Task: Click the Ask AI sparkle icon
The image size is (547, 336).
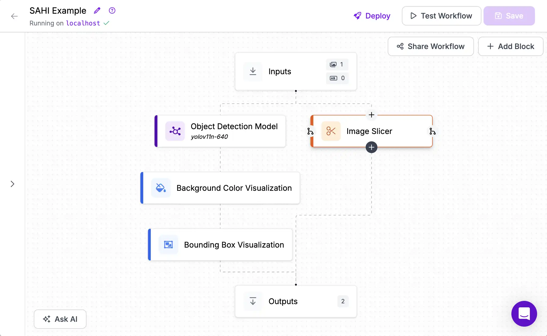Action: coord(47,319)
